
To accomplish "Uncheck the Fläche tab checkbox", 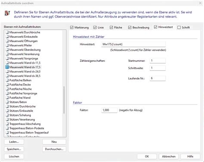I will coord(111,28).
